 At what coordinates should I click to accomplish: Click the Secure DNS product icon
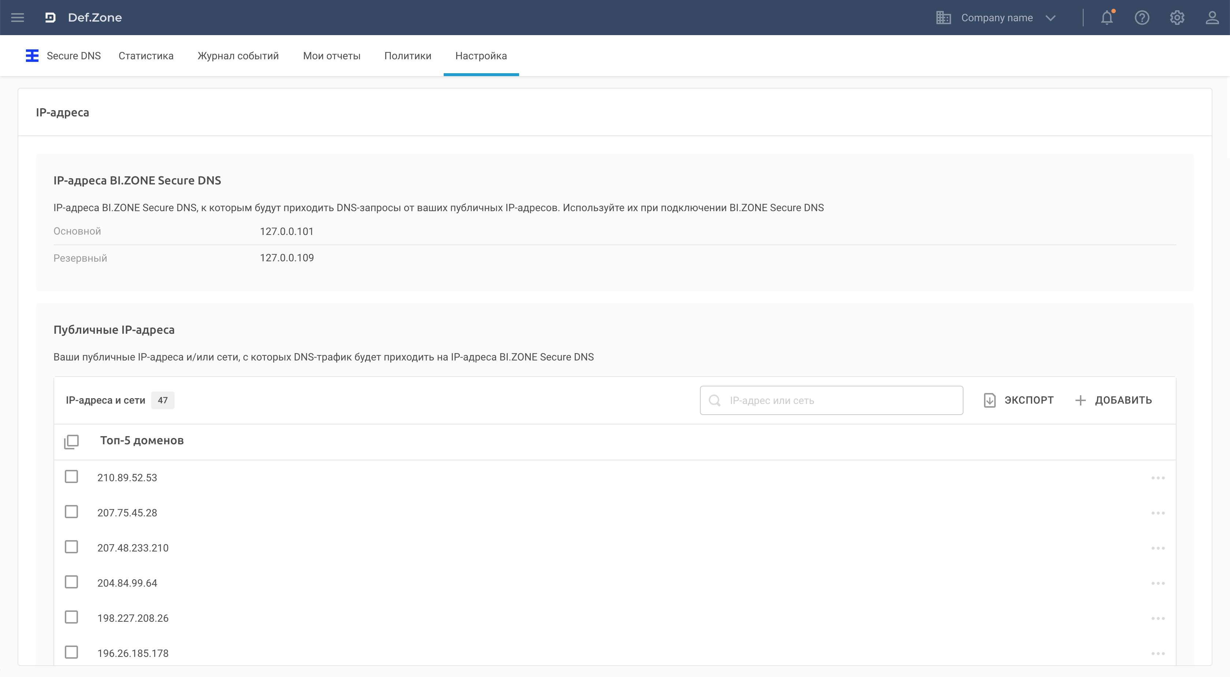32,56
